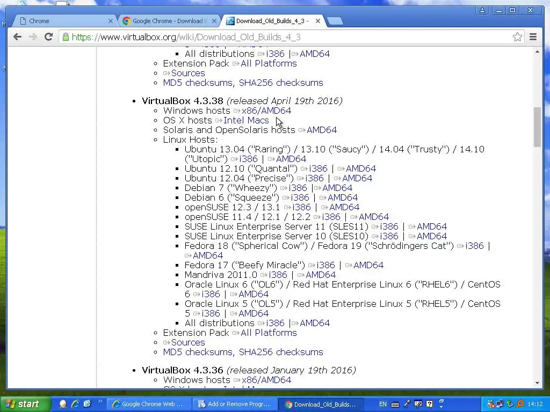This screenshot has width=550, height=412.
Task: Click the taskbar clock showing 14:12
Action: pos(535,404)
